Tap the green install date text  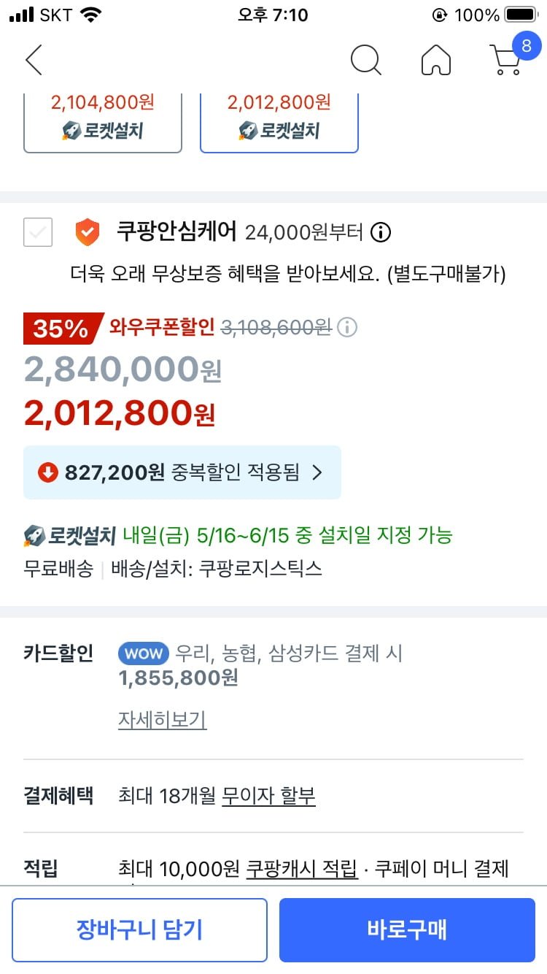pos(288,535)
